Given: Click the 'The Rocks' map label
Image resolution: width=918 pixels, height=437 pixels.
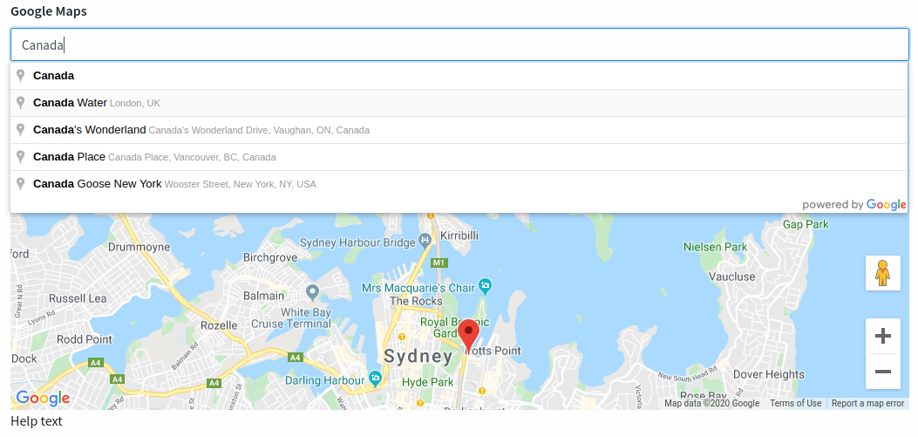Looking at the screenshot, I should (x=416, y=301).
